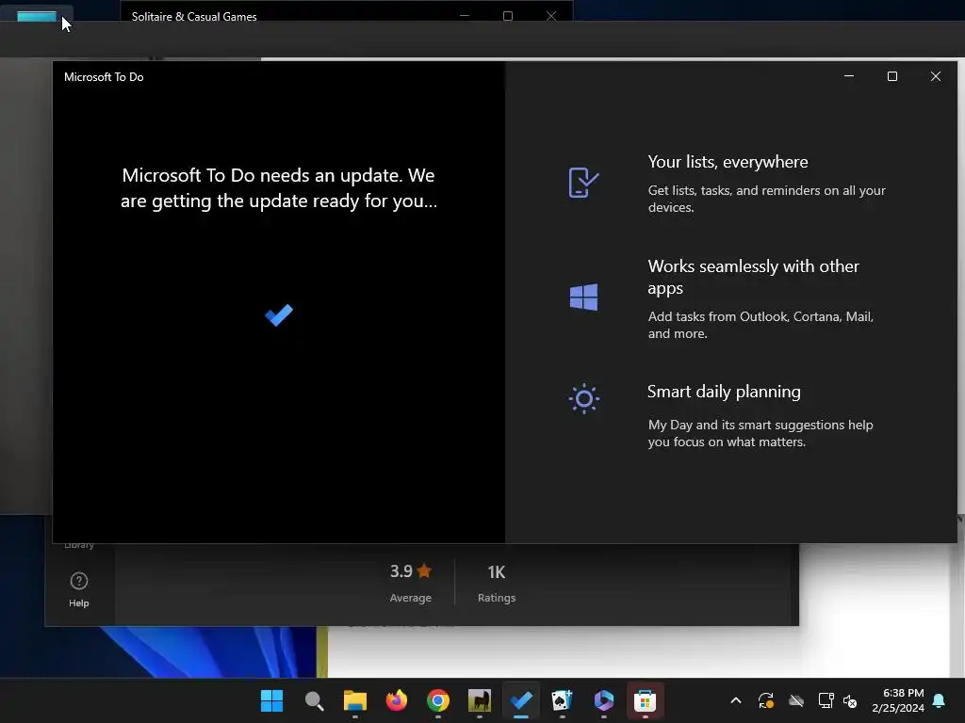965x723 pixels.
Task: Launch Google Chrome from taskbar
Action: tap(438, 700)
